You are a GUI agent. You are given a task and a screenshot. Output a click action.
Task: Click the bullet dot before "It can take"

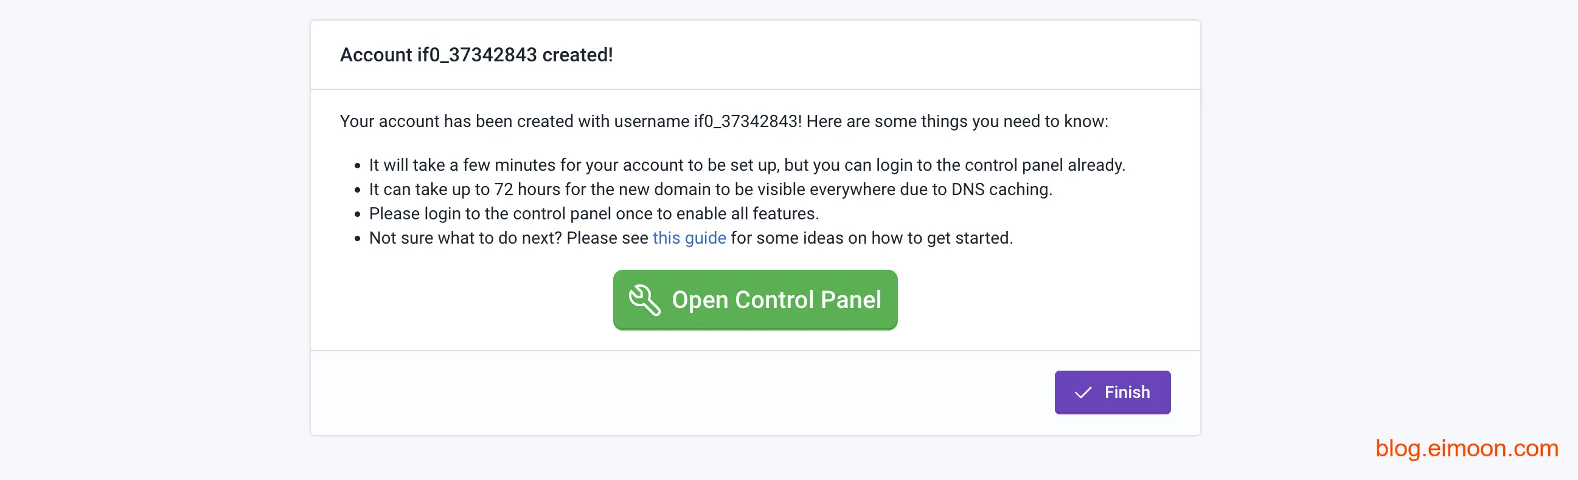coord(358,190)
